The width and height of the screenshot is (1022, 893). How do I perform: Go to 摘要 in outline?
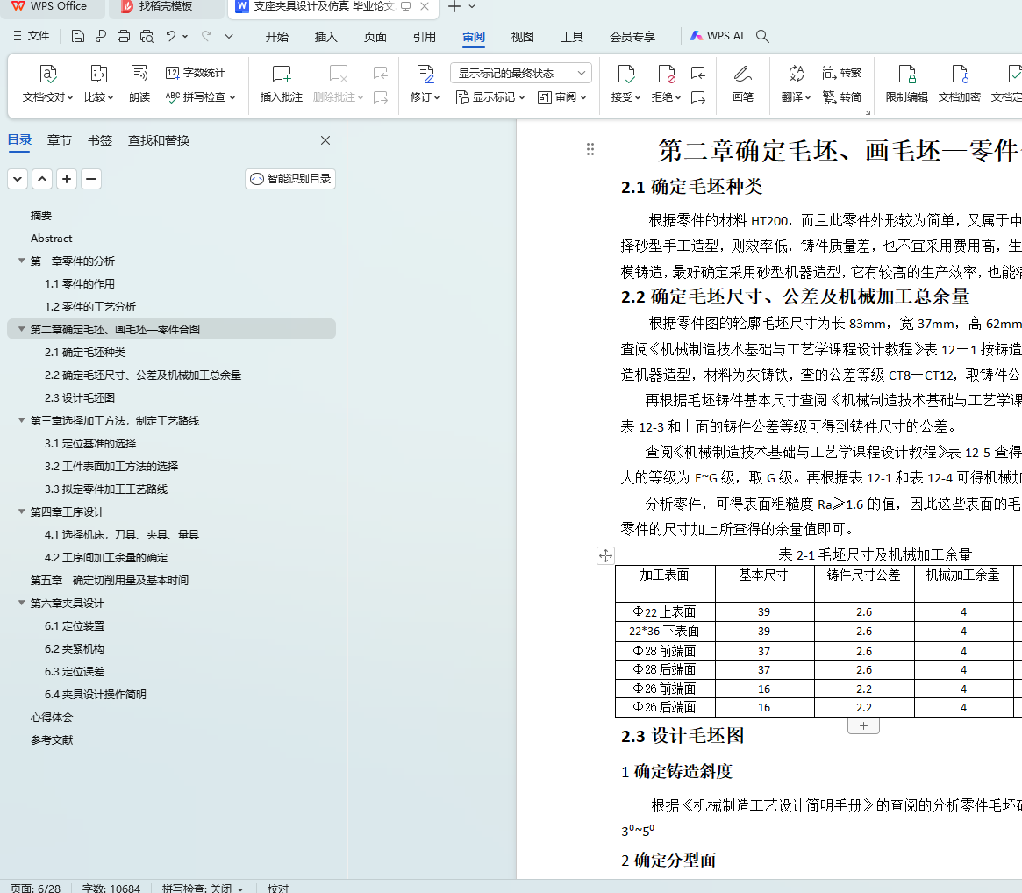click(x=41, y=215)
